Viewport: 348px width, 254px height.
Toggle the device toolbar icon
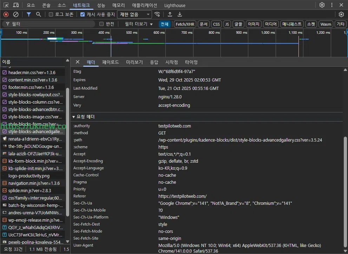(16, 5)
